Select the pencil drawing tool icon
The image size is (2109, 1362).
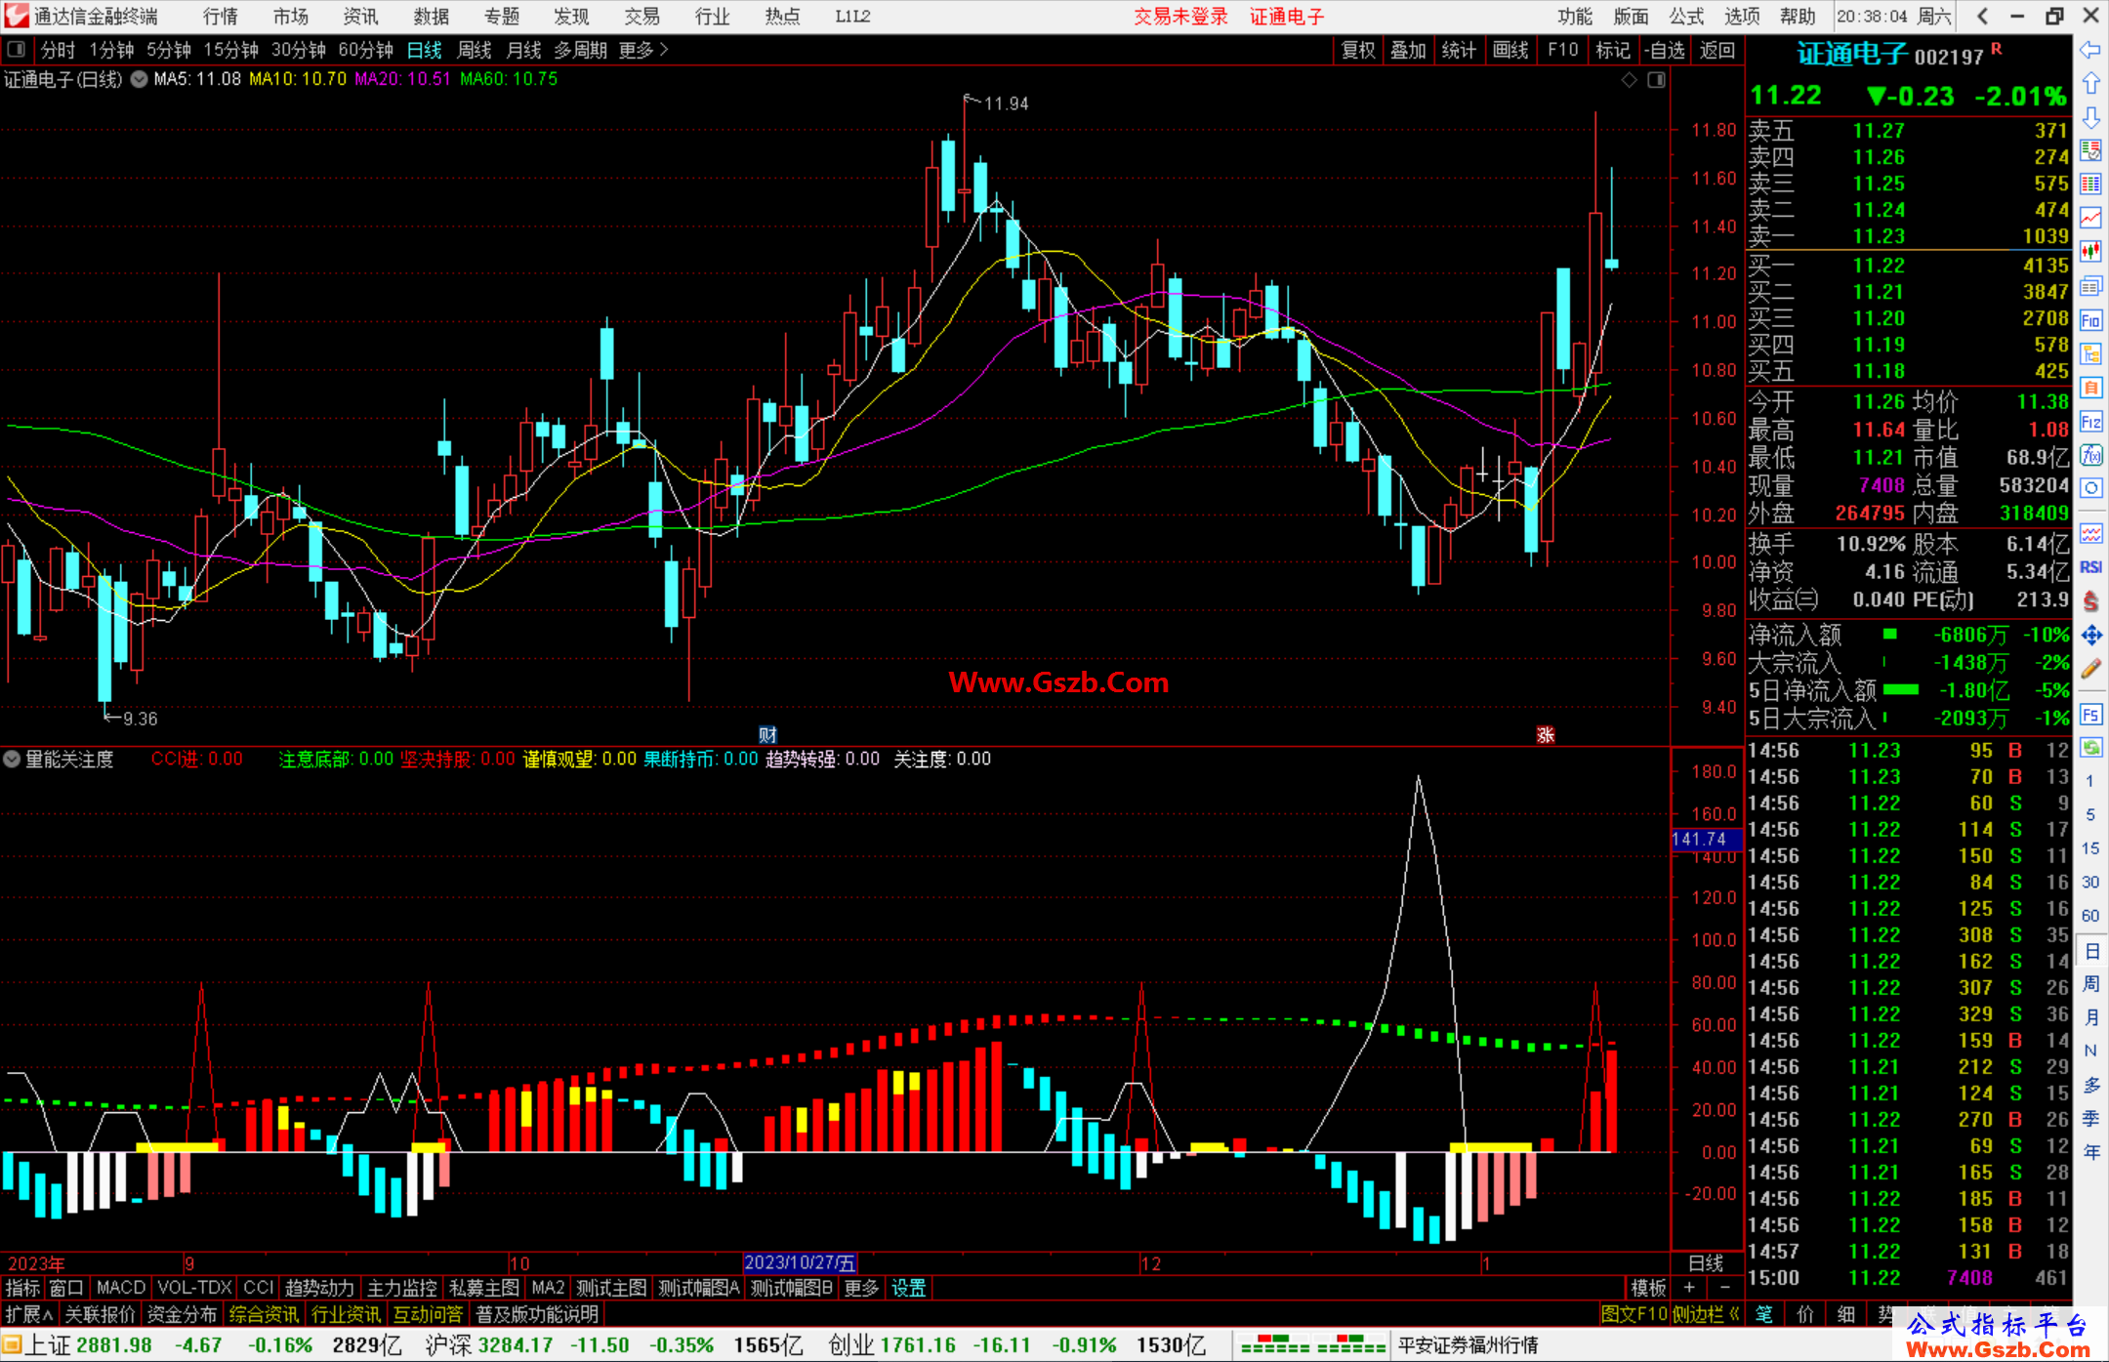pyautogui.click(x=2090, y=670)
